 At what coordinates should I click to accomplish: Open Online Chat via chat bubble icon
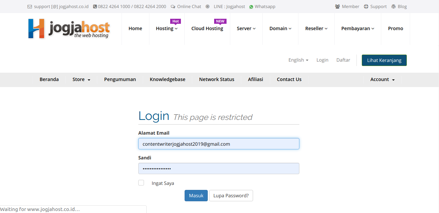point(173,7)
